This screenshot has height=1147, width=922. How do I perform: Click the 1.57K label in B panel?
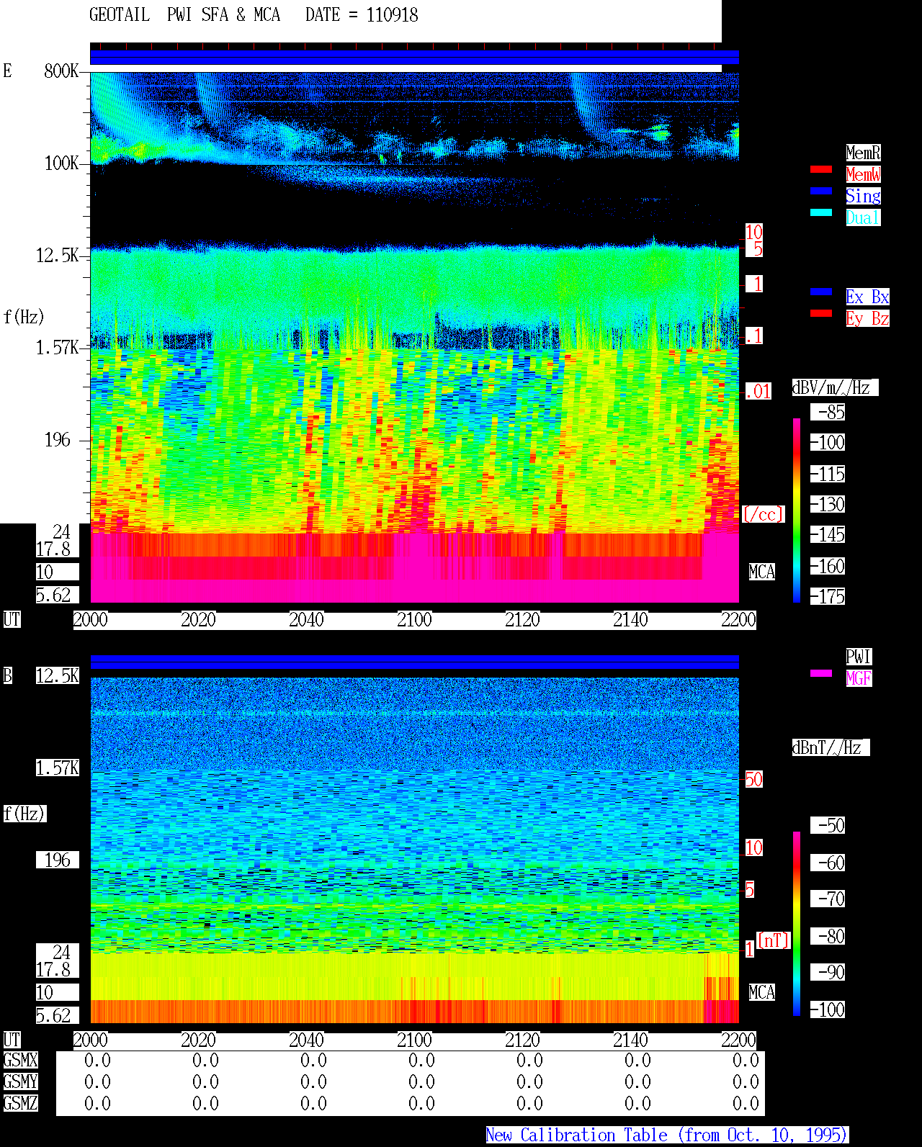(x=58, y=768)
